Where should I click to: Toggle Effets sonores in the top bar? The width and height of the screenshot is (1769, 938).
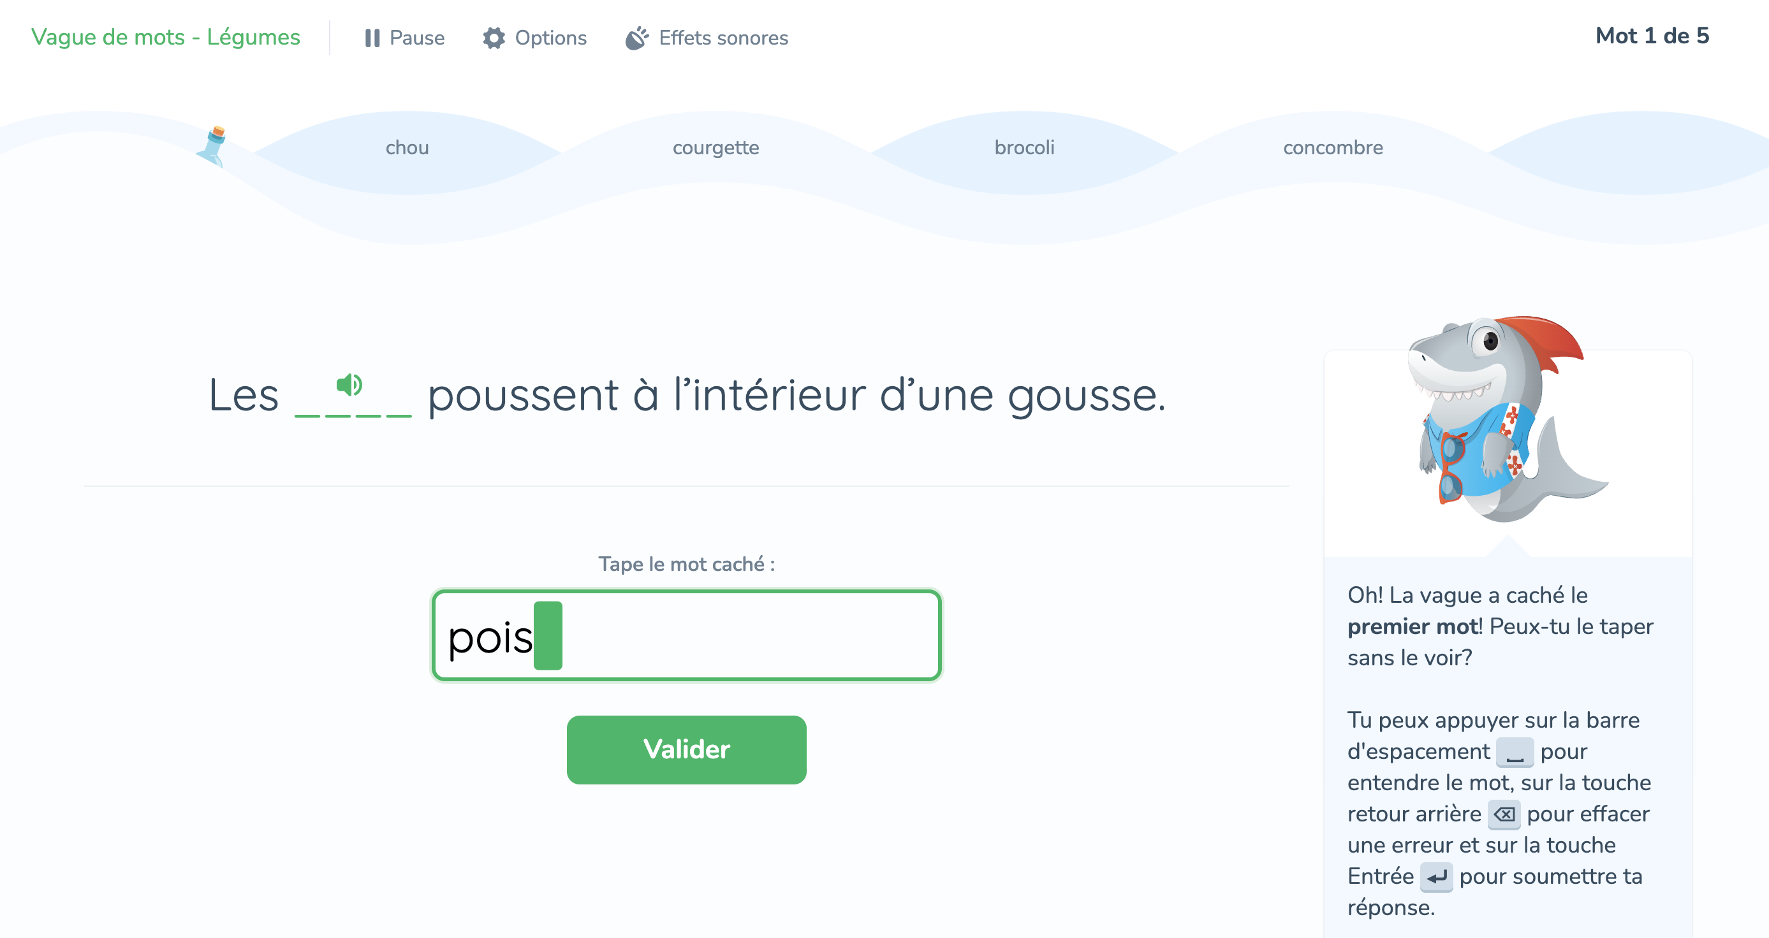click(723, 38)
